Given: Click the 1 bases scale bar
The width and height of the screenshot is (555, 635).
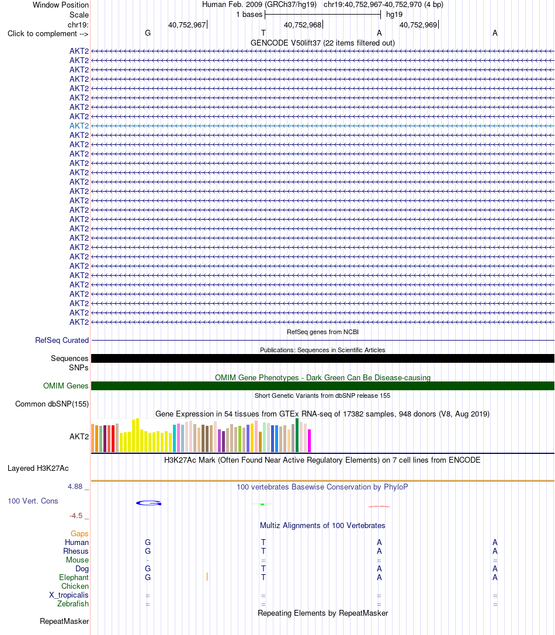Looking at the screenshot, I should (x=322, y=15).
